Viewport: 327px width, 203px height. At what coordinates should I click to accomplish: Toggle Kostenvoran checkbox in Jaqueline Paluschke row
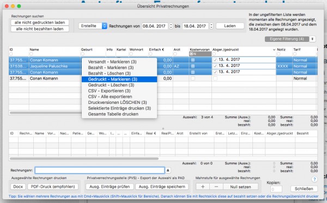coord(193,66)
